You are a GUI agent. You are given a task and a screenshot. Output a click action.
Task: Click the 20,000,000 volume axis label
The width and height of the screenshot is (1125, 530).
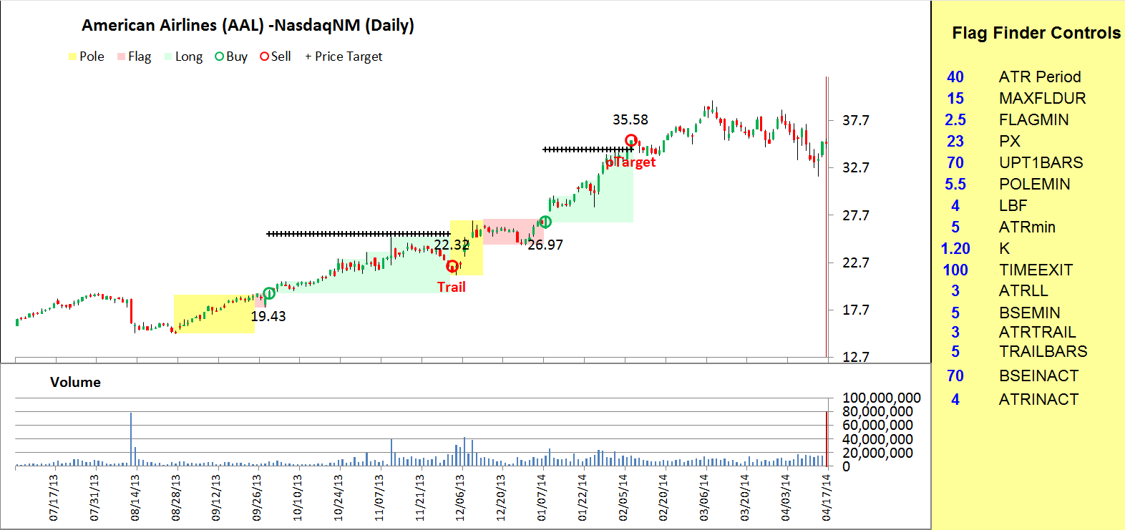tap(878, 453)
